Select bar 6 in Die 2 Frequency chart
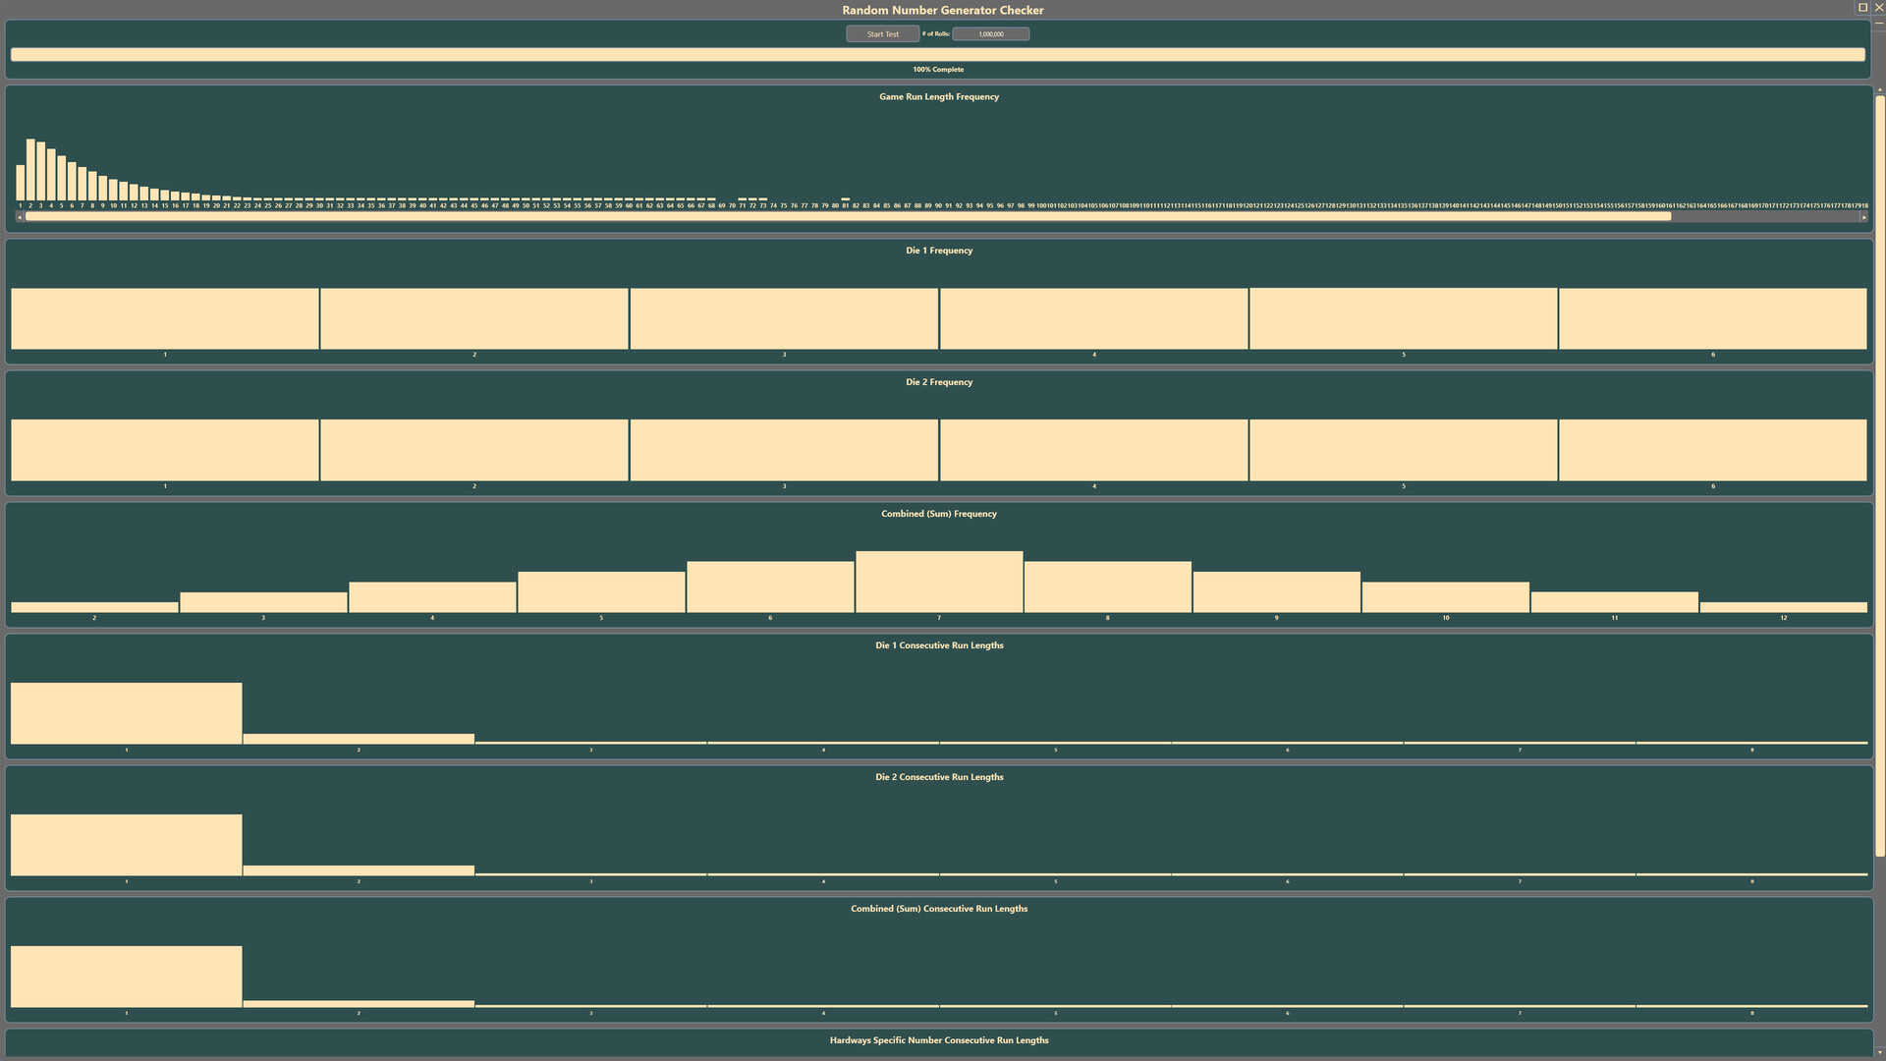 click(x=1712, y=451)
